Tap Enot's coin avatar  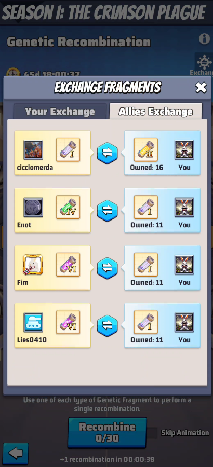(x=33, y=207)
